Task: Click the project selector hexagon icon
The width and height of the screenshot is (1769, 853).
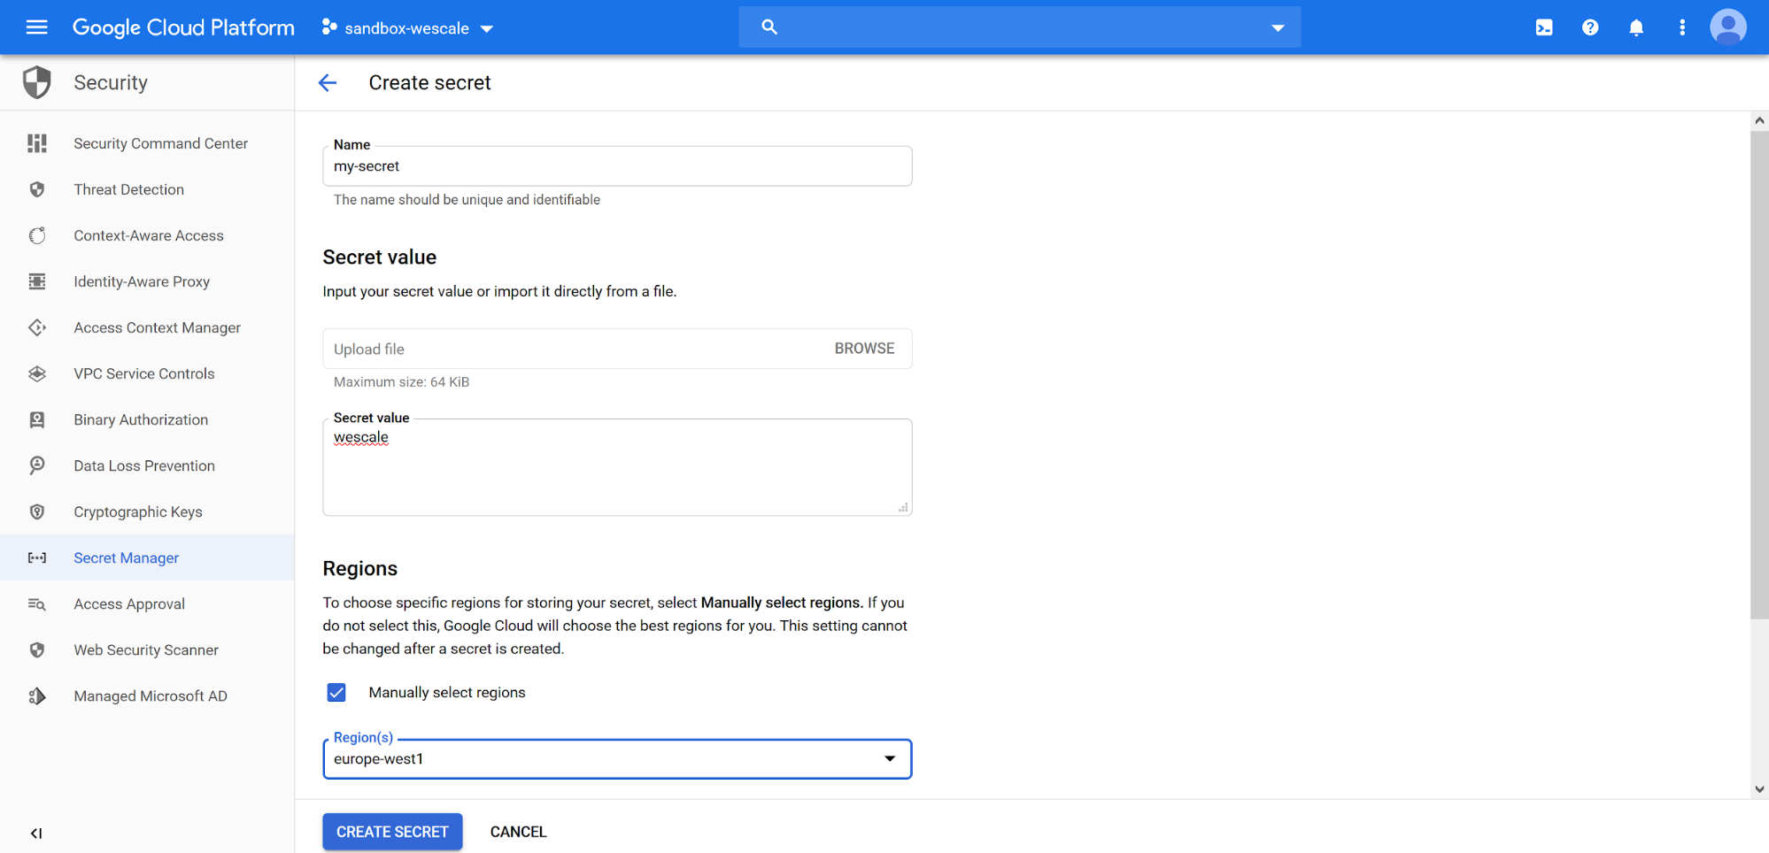Action: [329, 27]
